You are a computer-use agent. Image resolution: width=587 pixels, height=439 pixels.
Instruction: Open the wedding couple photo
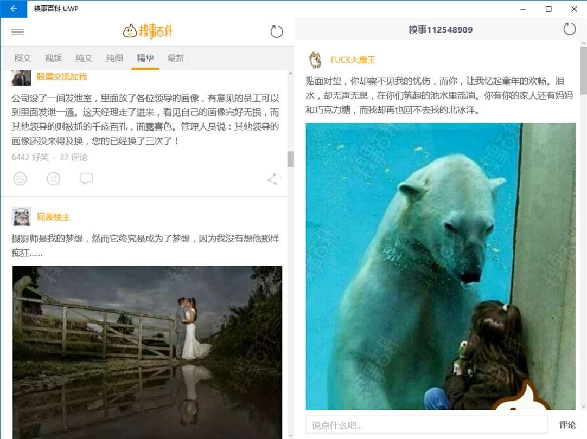(x=147, y=352)
